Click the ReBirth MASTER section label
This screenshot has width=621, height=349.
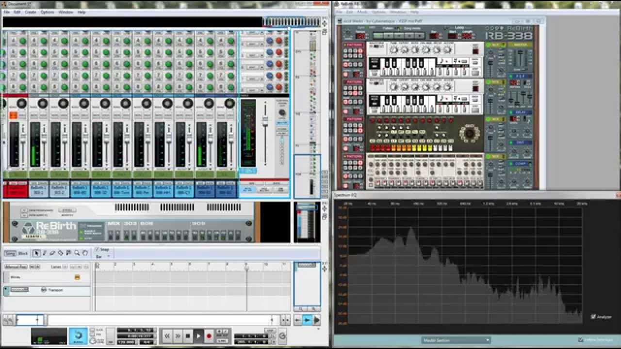[520, 45]
